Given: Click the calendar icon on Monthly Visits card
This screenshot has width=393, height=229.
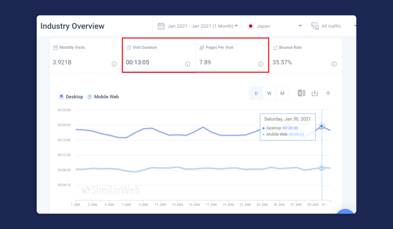Looking at the screenshot, I should (56, 47).
